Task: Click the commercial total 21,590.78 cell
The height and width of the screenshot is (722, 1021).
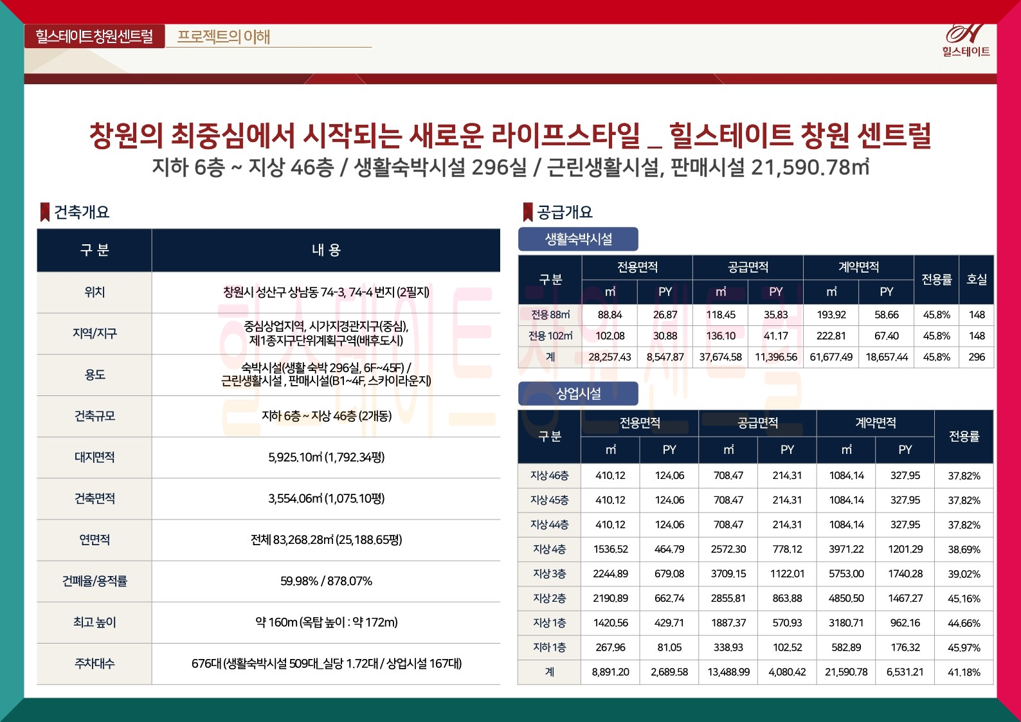Action: 846,672
